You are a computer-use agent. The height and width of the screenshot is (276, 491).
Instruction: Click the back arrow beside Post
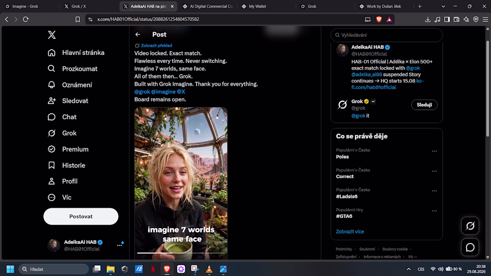point(138,34)
